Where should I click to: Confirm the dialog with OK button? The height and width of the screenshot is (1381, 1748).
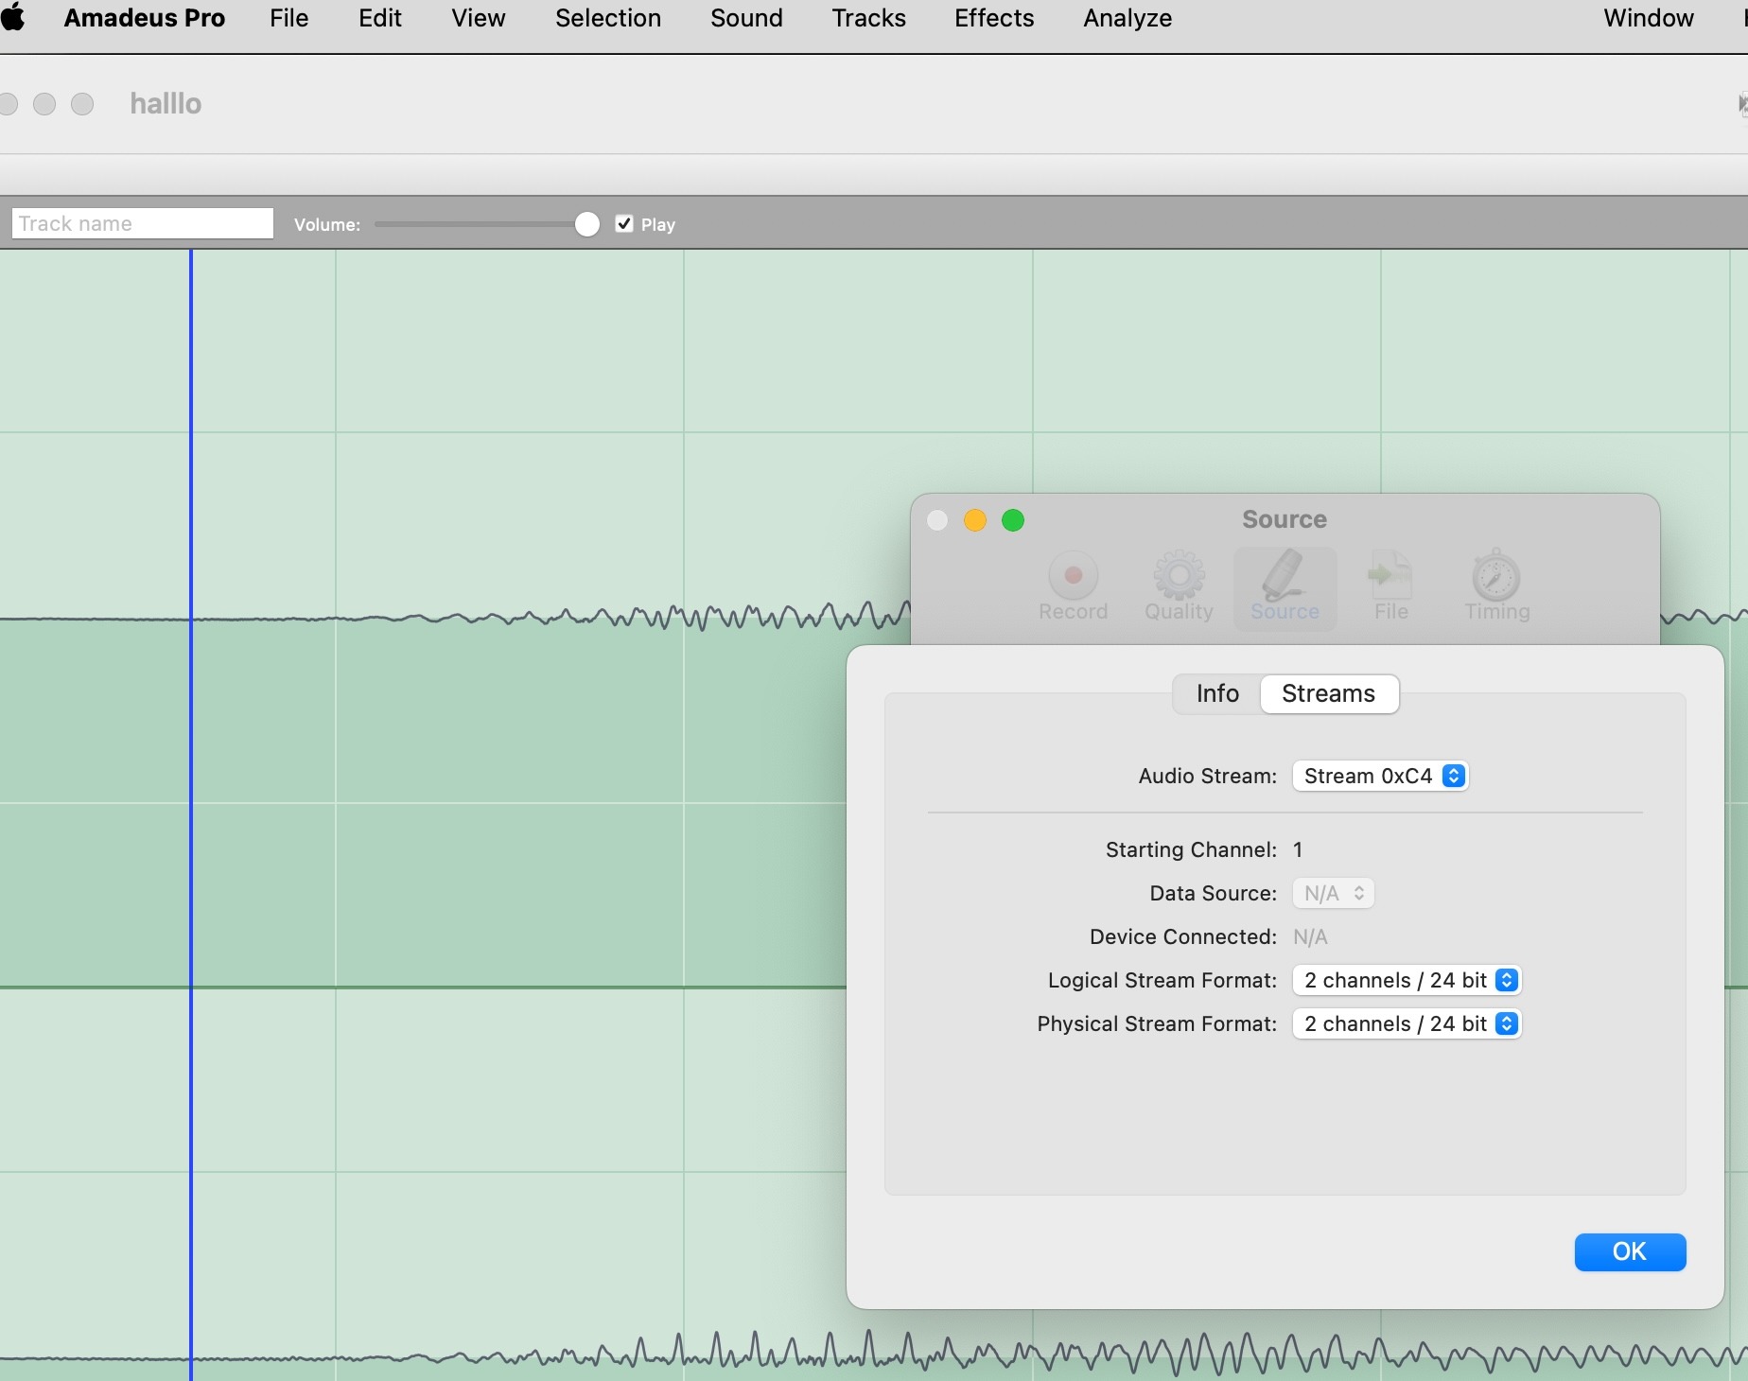tap(1630, 1251)
